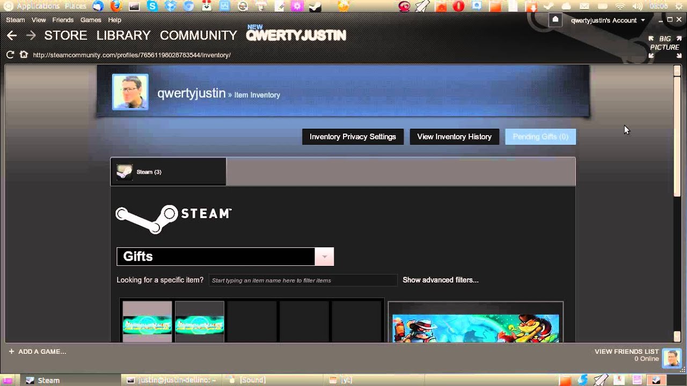Screen dimensions: 687x386
Task: Open the sound volume indicator
Action: [x=637, y=6]
